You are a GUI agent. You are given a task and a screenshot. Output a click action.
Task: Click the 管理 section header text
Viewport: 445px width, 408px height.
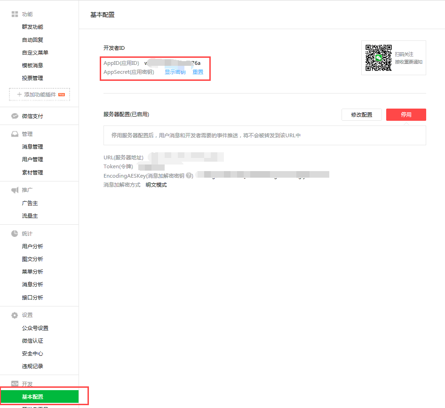point(27,134)
